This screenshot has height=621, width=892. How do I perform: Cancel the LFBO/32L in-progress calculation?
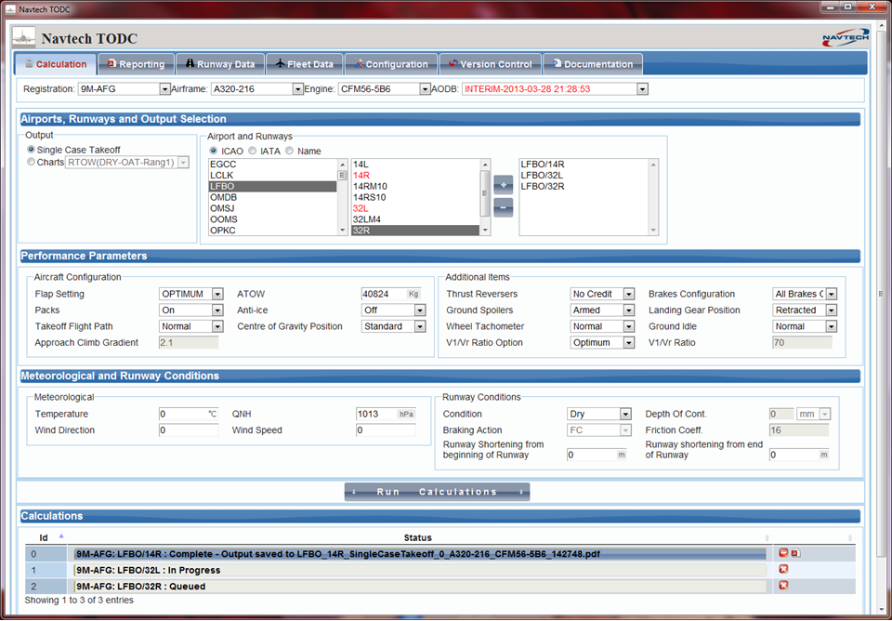coord(783,569)
